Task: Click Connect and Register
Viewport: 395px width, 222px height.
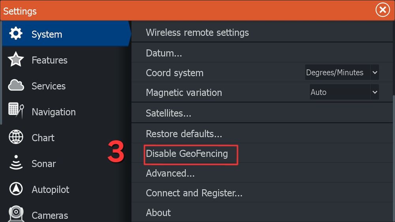Action: (194, 193)
